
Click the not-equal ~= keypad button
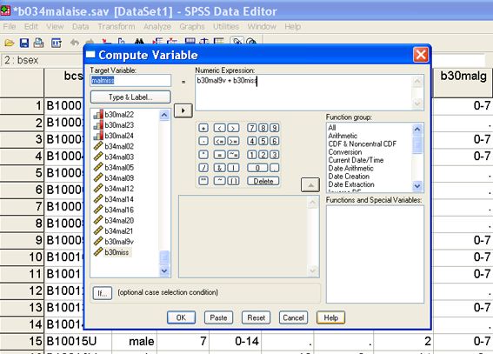(x=233, y=155)
